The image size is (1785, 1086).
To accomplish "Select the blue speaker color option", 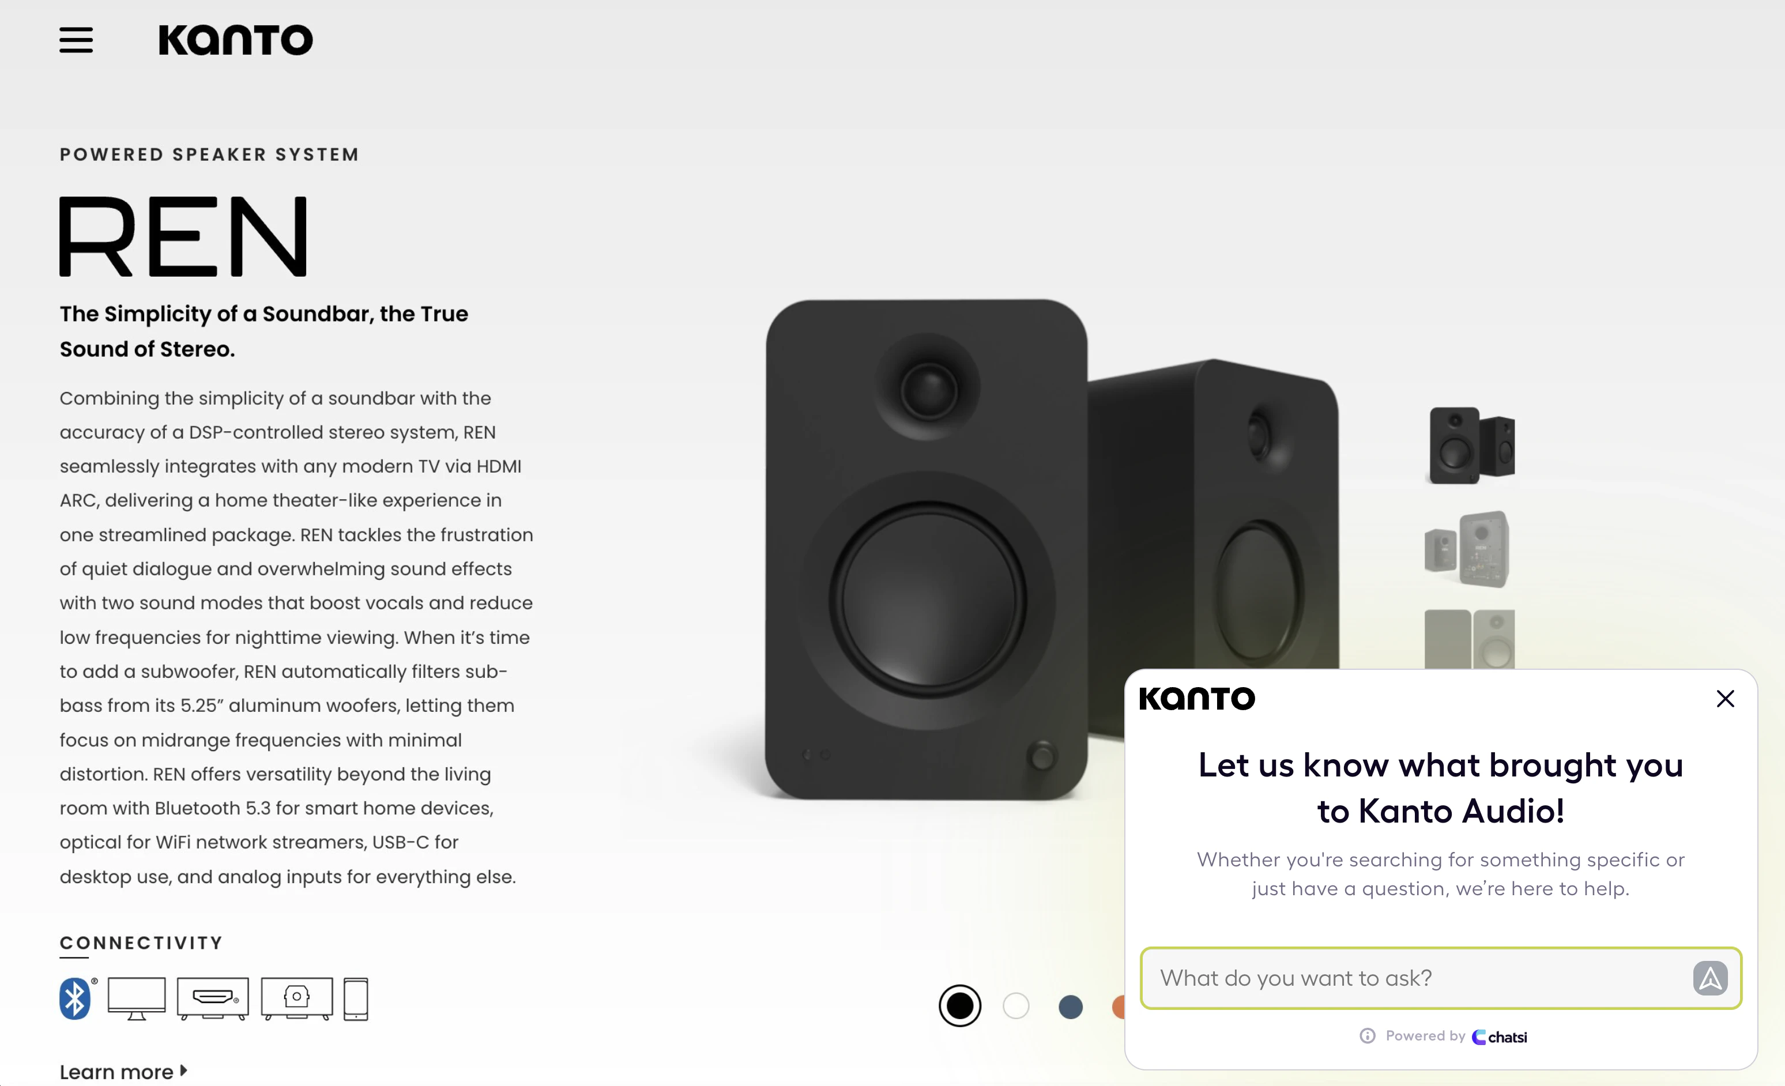I will point(1071,1007).
